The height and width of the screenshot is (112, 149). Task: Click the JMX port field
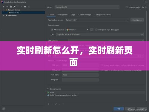pyautogui.click(x=80, y=75)
